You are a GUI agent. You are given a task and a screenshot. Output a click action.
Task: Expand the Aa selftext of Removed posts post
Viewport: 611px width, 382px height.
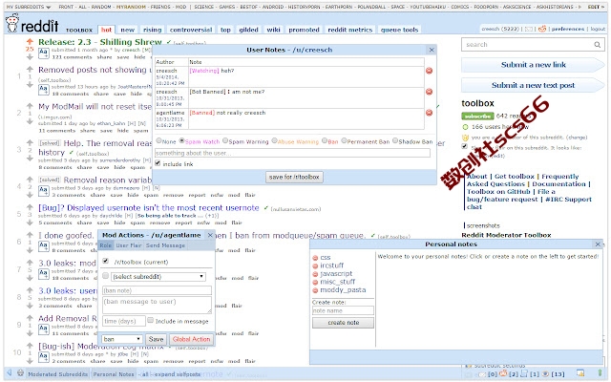tap(43, 90)
